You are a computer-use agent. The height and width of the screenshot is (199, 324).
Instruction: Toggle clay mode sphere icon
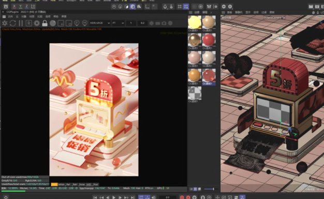(x=53, y=23)
